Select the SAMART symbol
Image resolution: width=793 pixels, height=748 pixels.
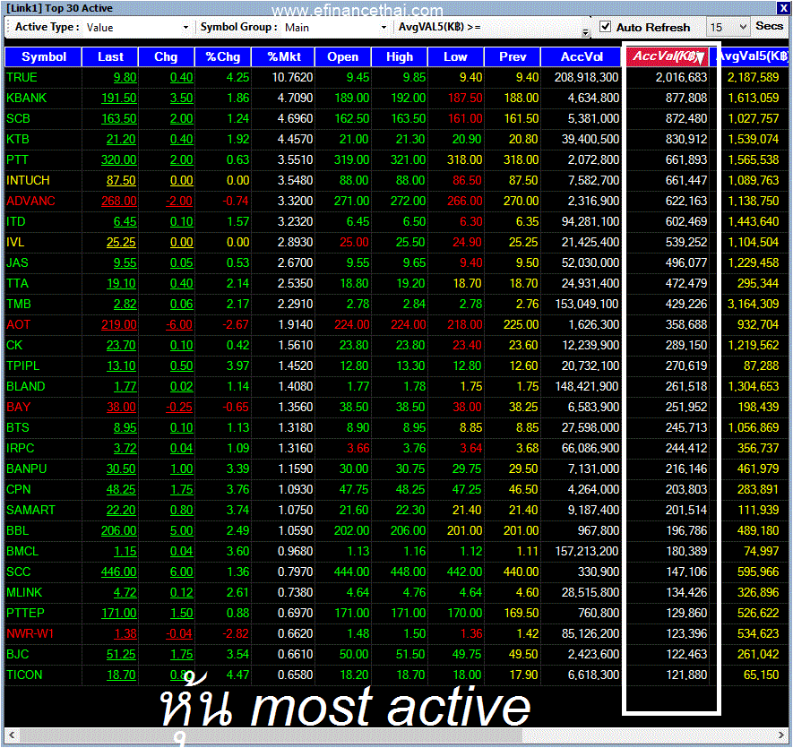click(30, 510)
